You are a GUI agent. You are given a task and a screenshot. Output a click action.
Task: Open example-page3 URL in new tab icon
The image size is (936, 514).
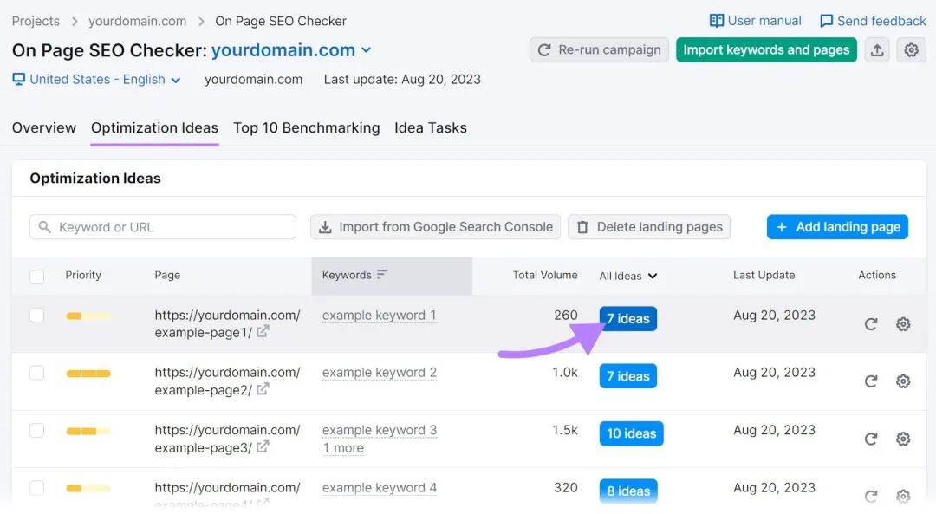pyautogui.click(x=263, y=447)
